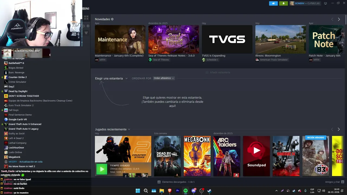
Task: Select MISERY - Actualización en cola
Action: (x=26, y=162)
